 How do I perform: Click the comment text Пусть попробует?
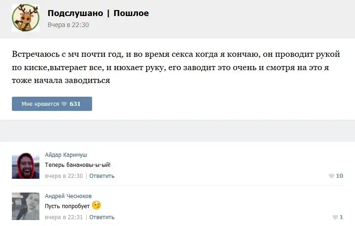coord(67,206)
